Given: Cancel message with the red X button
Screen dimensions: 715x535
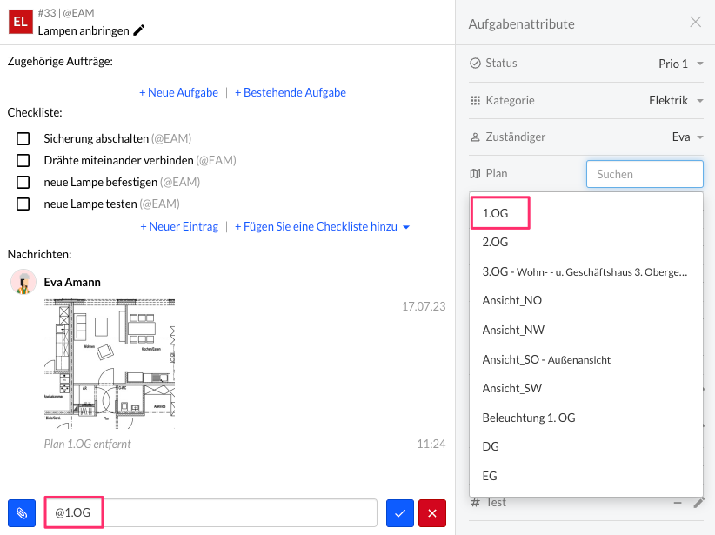Looking at the screenshot, I should coord(431,513).
